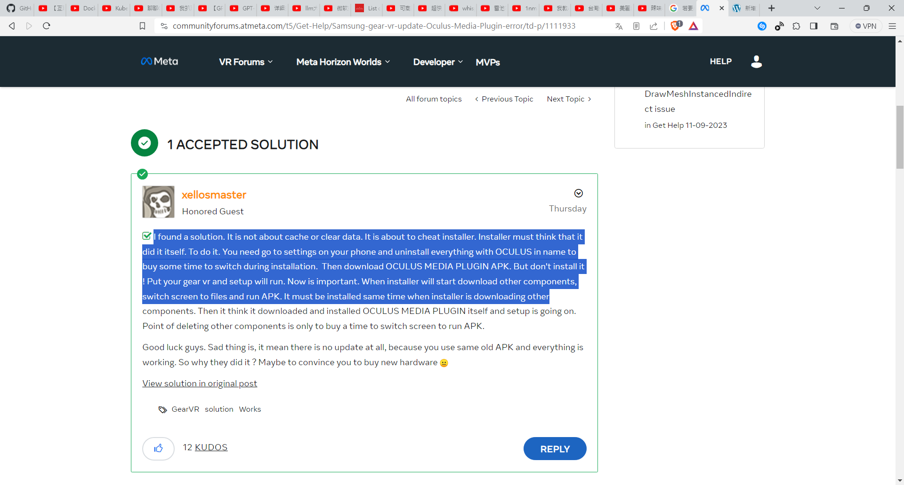Open a new browser tab
This screenshot has width=904, height=485.
click(x=771, y=8)
